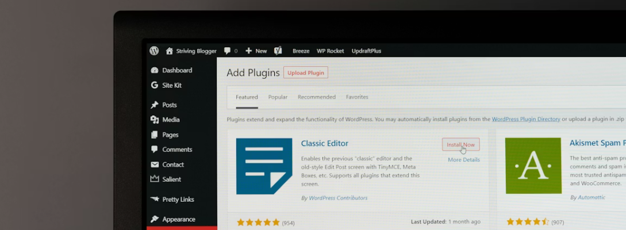626x230 pixels.
Task: Open the New content menu
Action: tap(261, 51)
